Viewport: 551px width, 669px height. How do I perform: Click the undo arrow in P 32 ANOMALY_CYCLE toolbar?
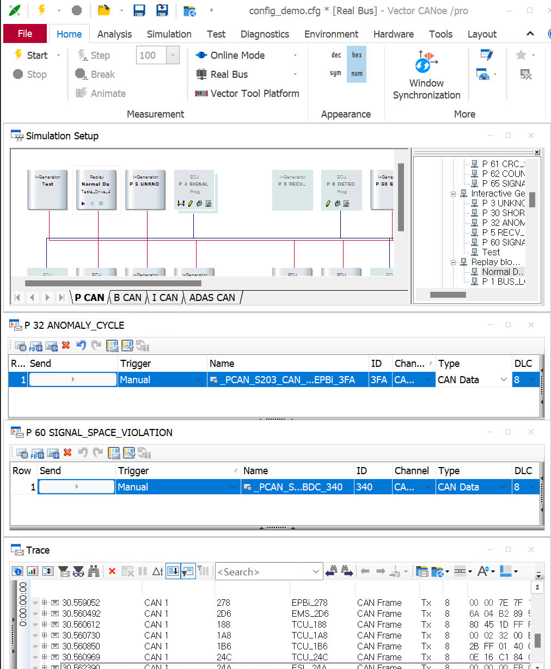pyautogui.click(x=81, y=345)
